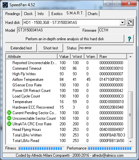Viewport: 139px width, 160px height.
Task: Open the Hard disk dropdown arrow
Action: coord(122,23)
